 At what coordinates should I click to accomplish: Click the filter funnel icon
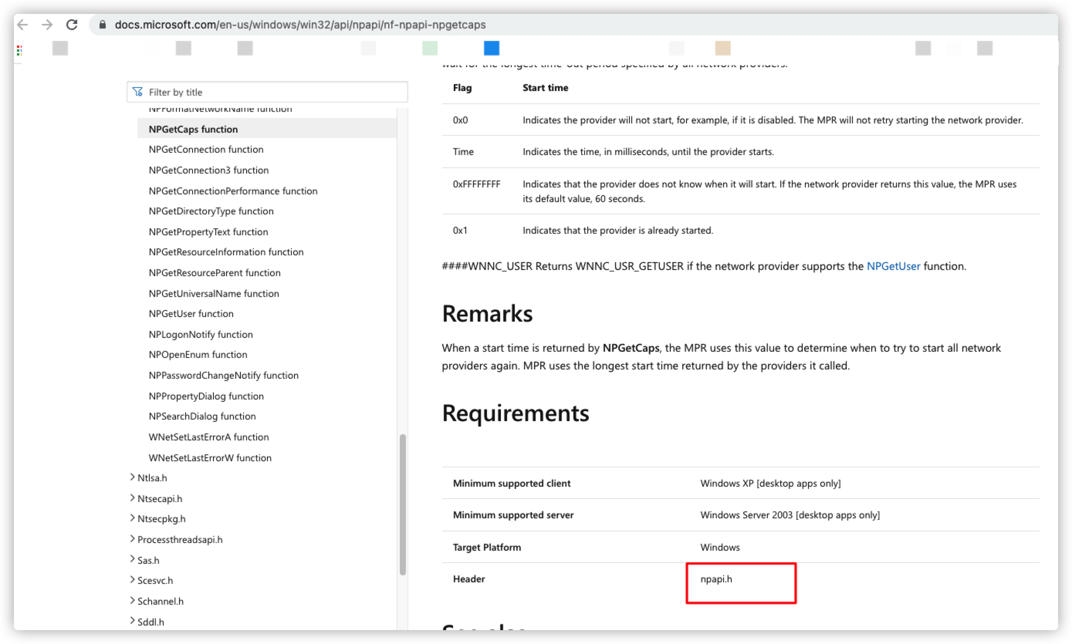coord(138,91)
